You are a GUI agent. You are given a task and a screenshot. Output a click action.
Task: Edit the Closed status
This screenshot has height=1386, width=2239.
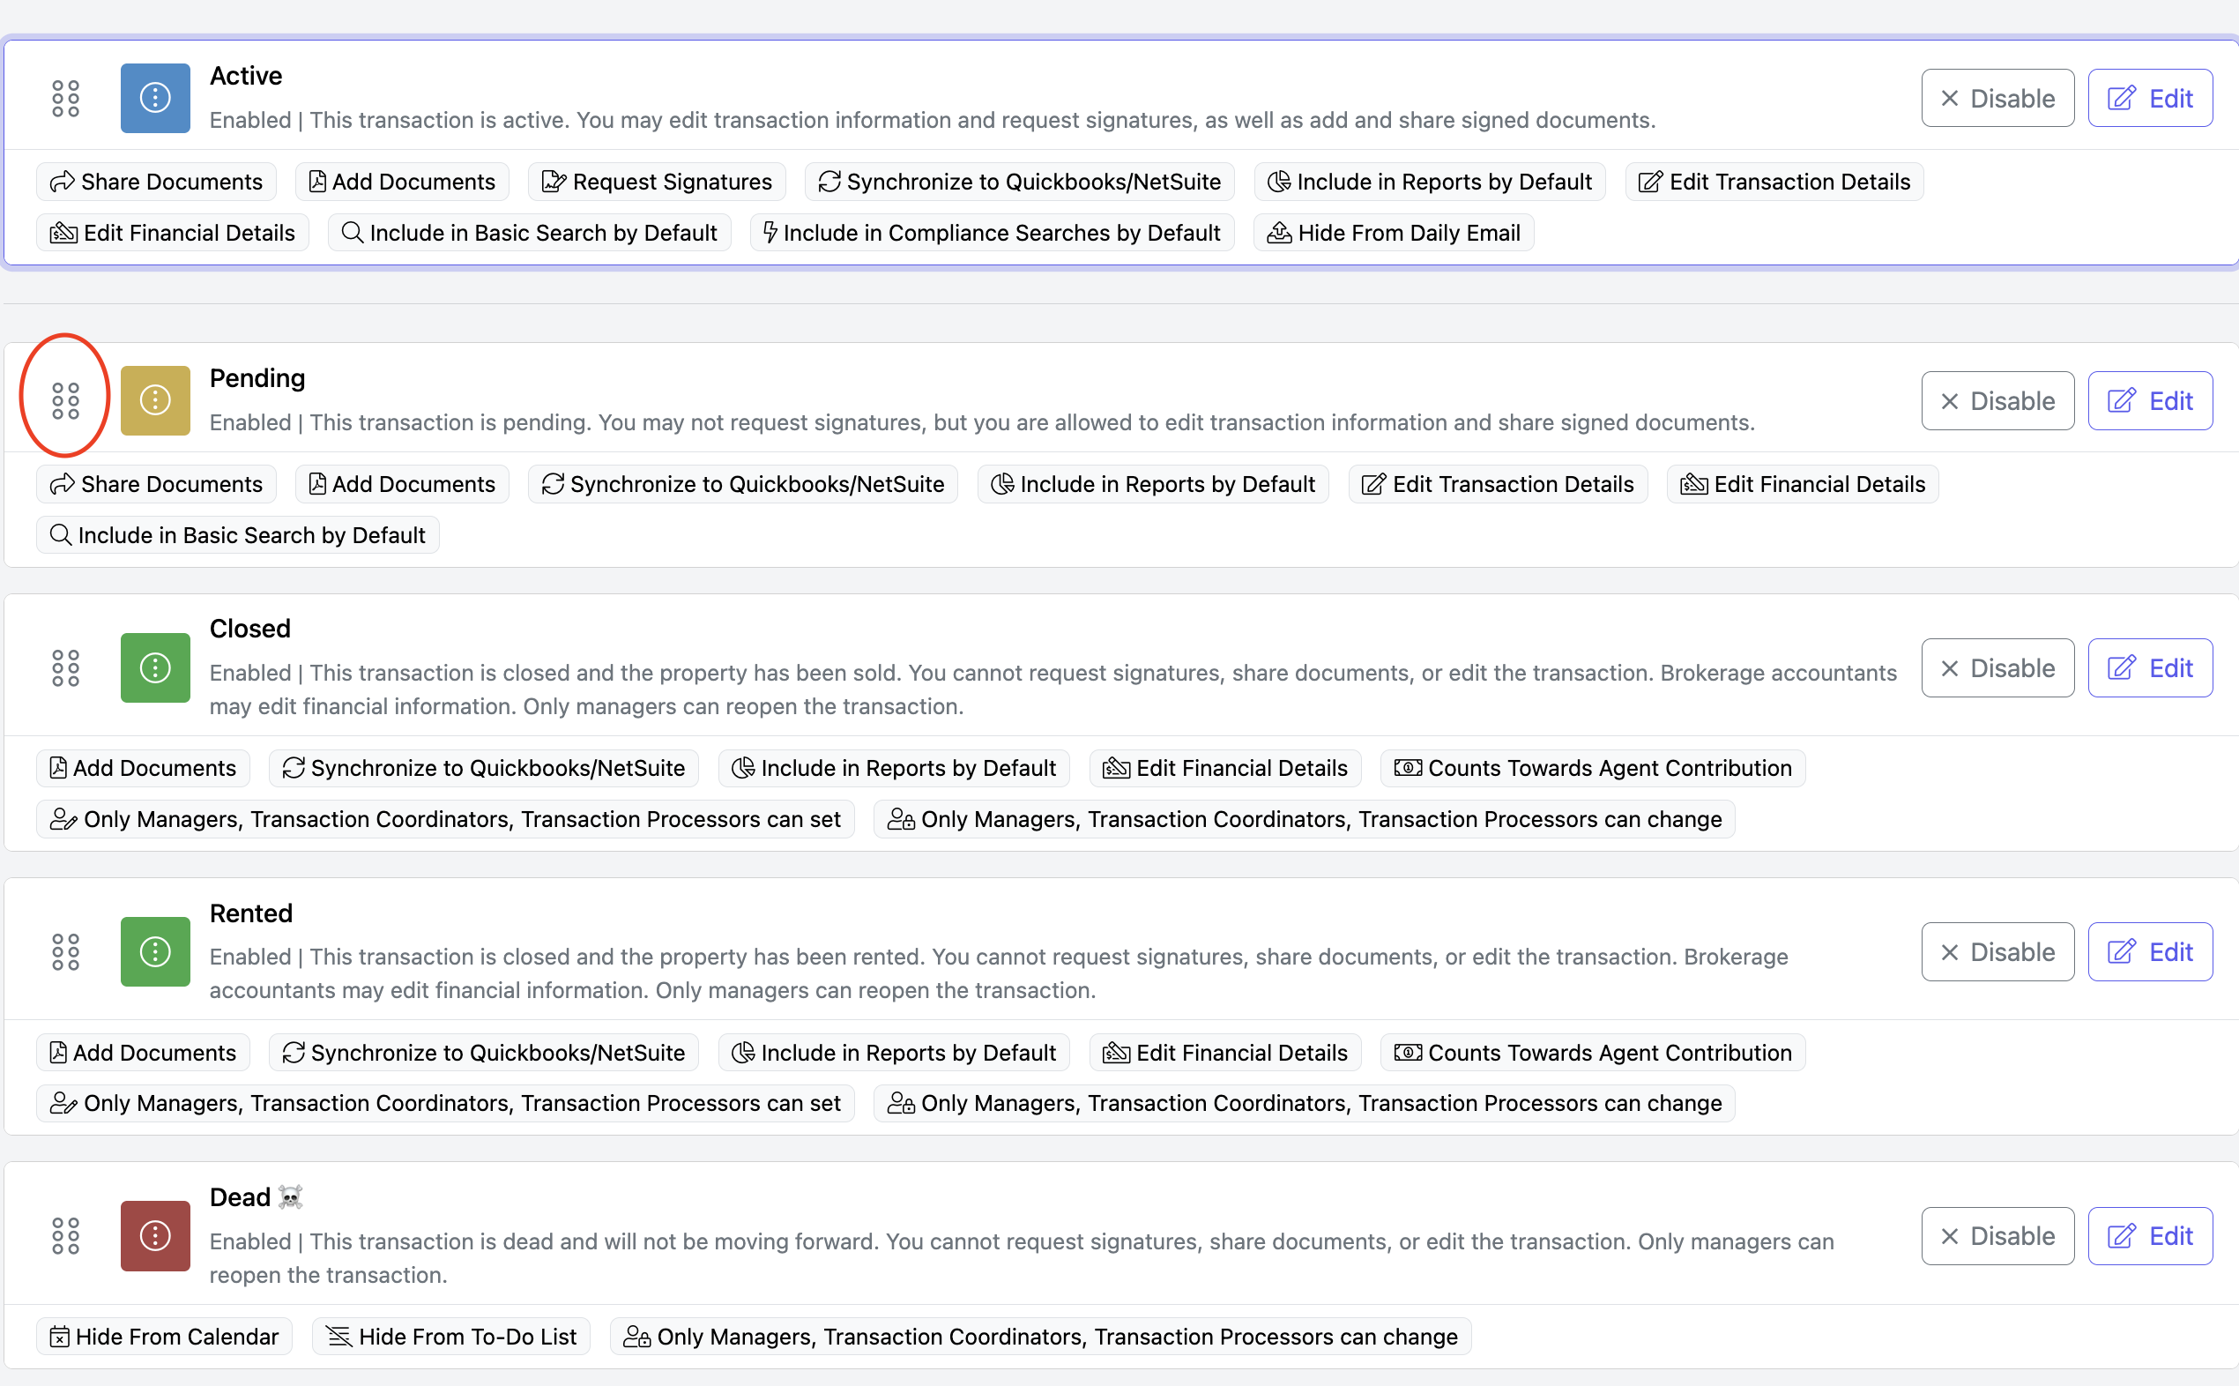click(x=2149, y=667)
